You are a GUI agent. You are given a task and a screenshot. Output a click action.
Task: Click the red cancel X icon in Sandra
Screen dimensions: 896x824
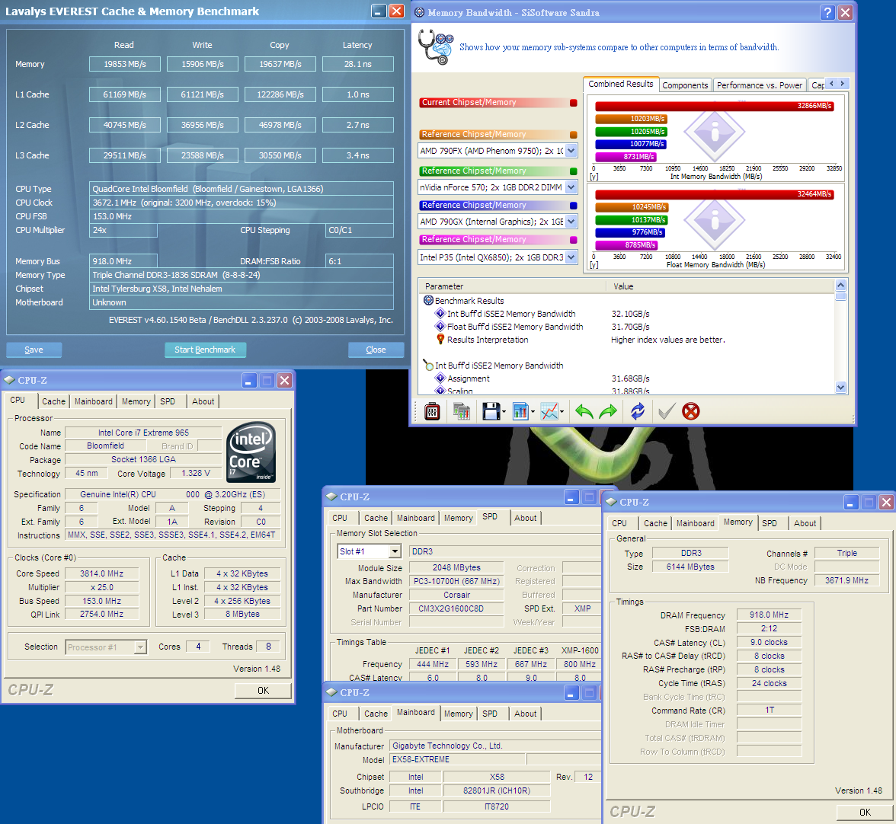[x=690, y=412]
